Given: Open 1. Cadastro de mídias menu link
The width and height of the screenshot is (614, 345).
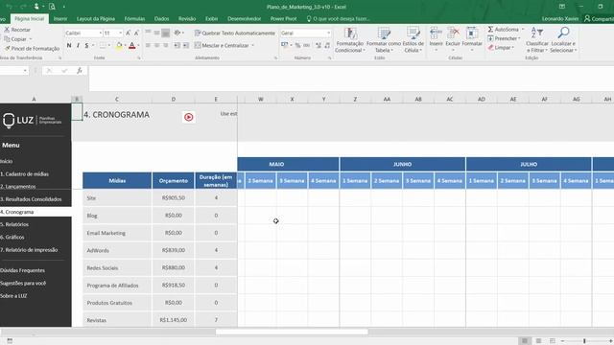Looking at the screenshot, I should (25, 174).
